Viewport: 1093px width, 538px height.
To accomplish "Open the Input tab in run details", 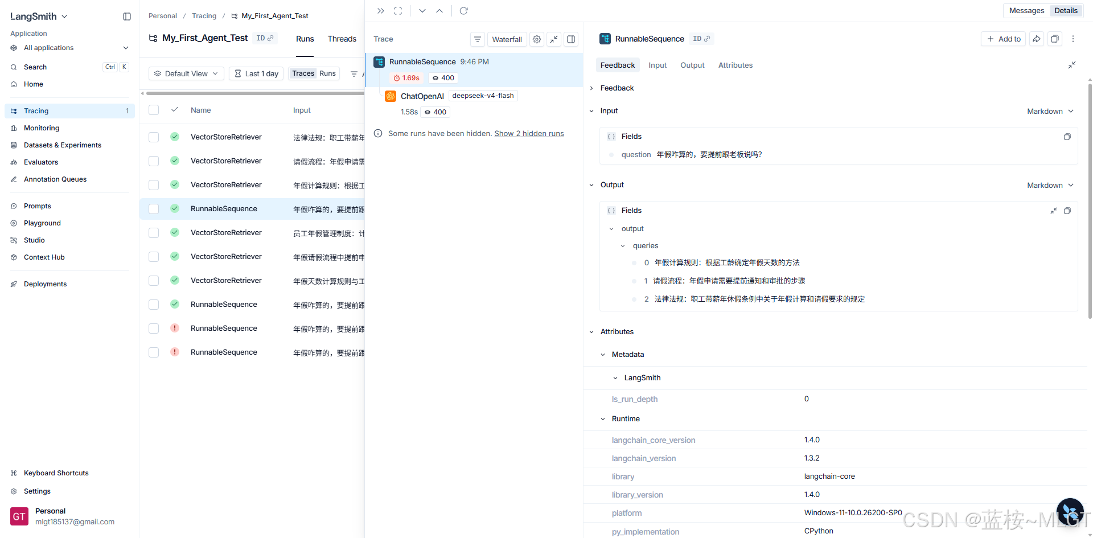I will [x=658, y=65].
